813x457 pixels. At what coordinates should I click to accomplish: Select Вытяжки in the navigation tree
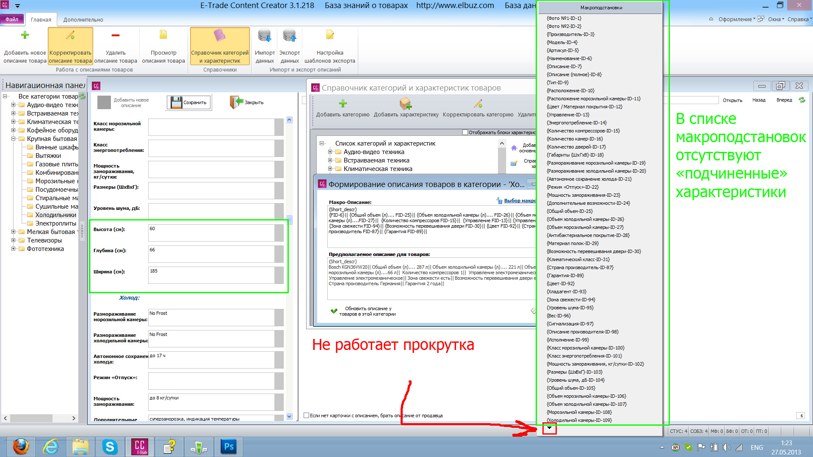point(48,156)
